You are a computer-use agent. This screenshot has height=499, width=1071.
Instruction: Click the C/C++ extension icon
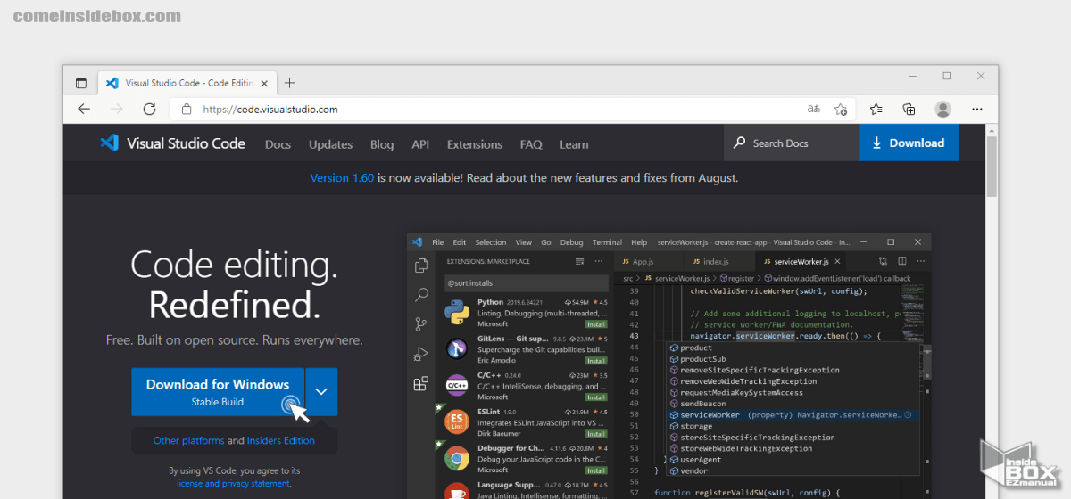click(x=457, y=386)
